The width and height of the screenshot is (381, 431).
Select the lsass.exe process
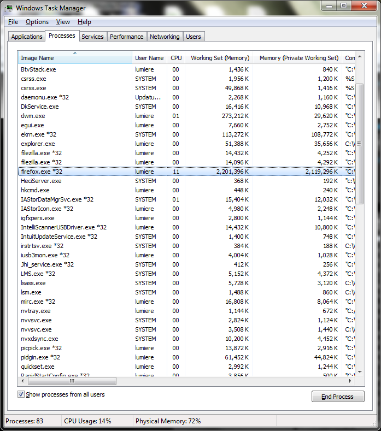[186, 283]
